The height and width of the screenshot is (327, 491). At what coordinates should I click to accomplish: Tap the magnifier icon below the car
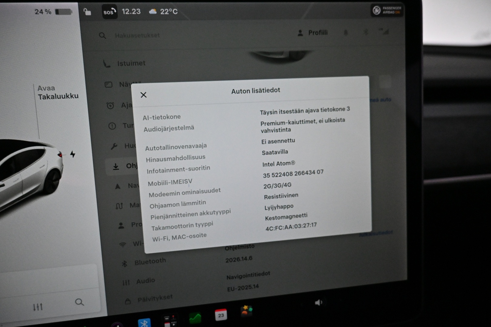(x=79, y=302)
